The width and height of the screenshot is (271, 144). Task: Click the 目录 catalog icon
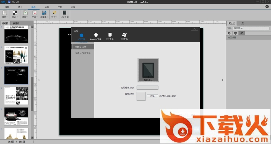[x=5, y=13]
